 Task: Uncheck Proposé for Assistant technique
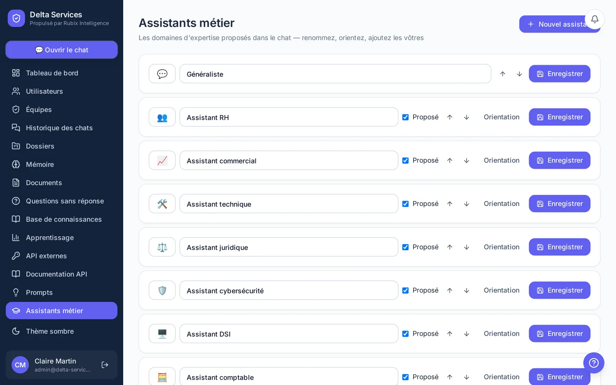tap(405, 204)
